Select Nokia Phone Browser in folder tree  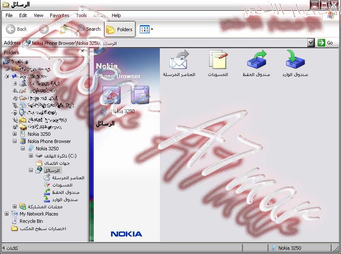[49, 141]
